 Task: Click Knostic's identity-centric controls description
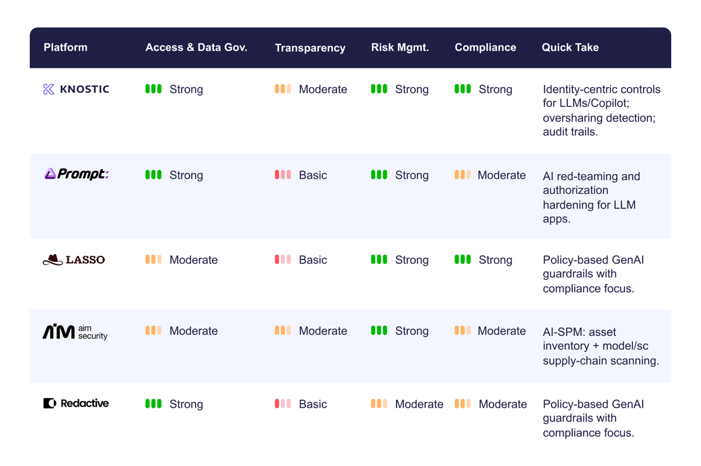602,110
